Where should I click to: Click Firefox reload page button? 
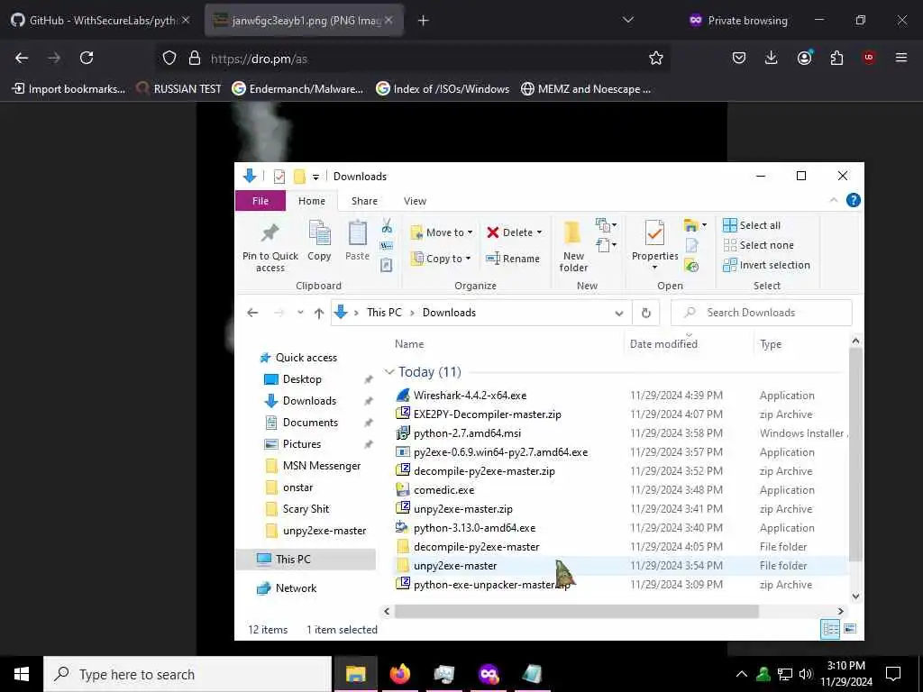tap(87, 58)
